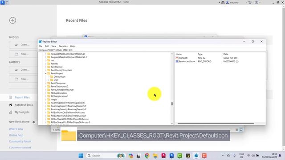Open File Explorer from the taskbar
Image resolution: width=285 pixels, height=160 pixels.
[155, 156]
